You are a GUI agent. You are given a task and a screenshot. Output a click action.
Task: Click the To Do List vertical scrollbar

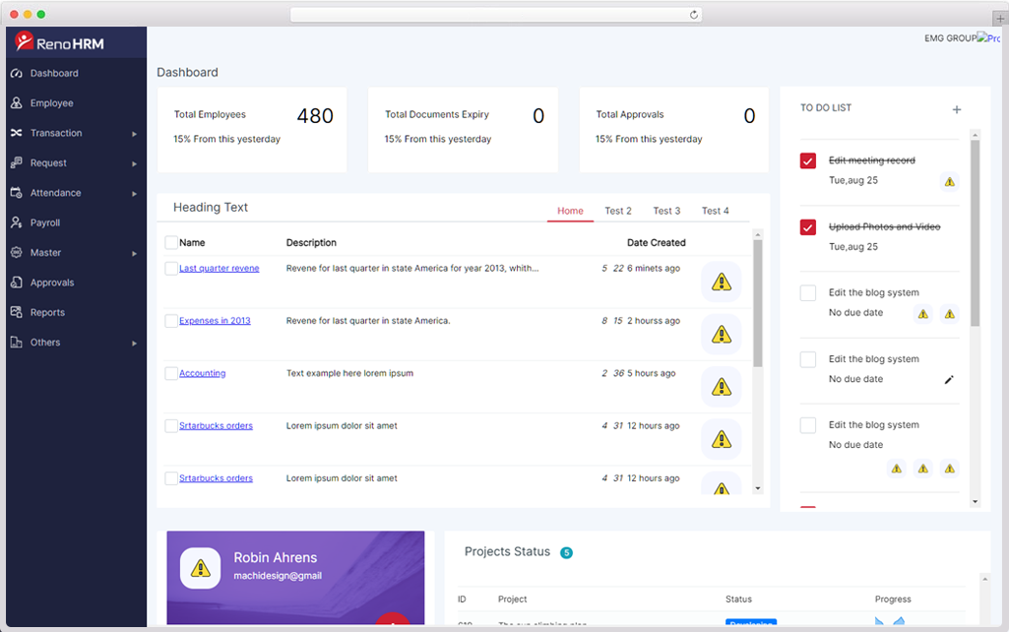975,236
